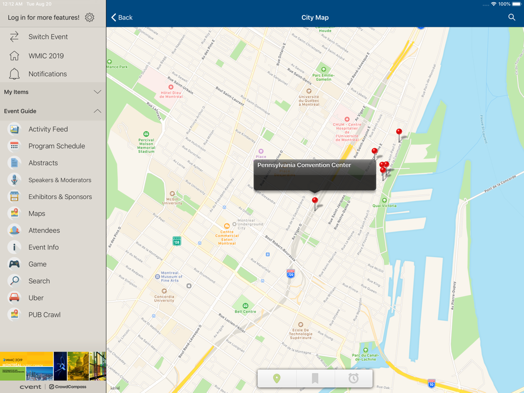
Task: Expand the My Items section
Action: (x=53, y=92)
